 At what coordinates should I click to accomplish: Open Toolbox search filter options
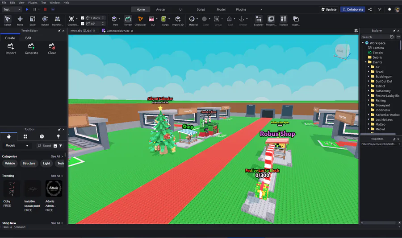(x=61, y=146)
